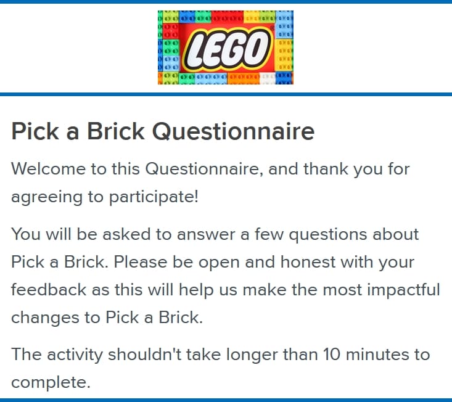The height and width of the screenshot is (402, 452).
Task: Click the 'Welcome to this Questionnaire' line
Action: coord(210,168)
